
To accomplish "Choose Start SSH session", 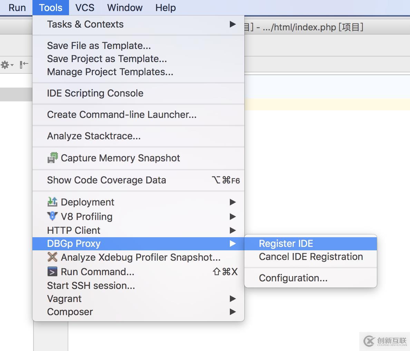I will [138, 285].
